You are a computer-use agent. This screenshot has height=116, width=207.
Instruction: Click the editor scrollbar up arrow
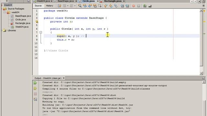pos(201,11)
